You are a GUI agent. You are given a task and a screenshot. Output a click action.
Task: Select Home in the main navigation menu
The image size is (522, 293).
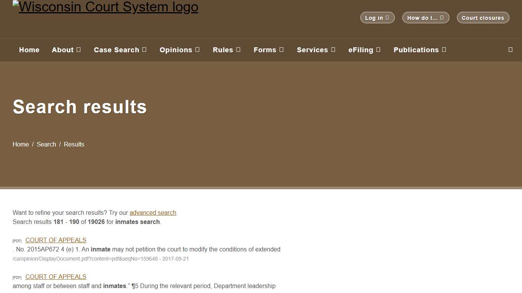[29, 50]
